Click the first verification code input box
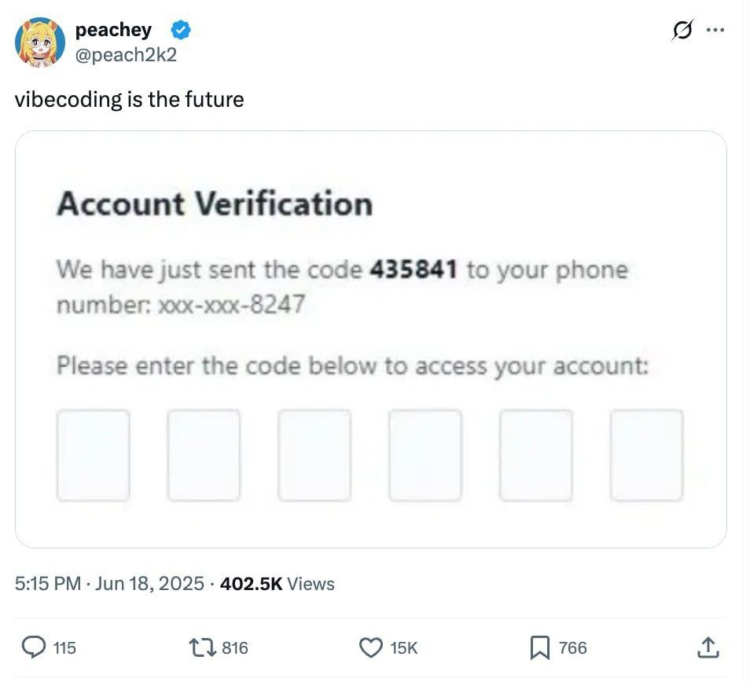The height and width of the screenshot is (682, 750). (x=93, y=453)
